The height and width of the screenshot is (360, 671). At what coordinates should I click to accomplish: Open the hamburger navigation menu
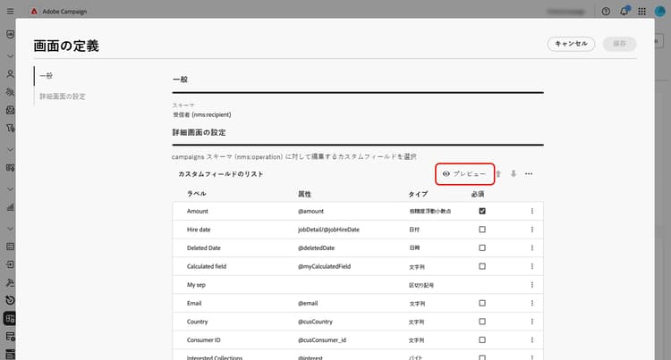(10, 12)
